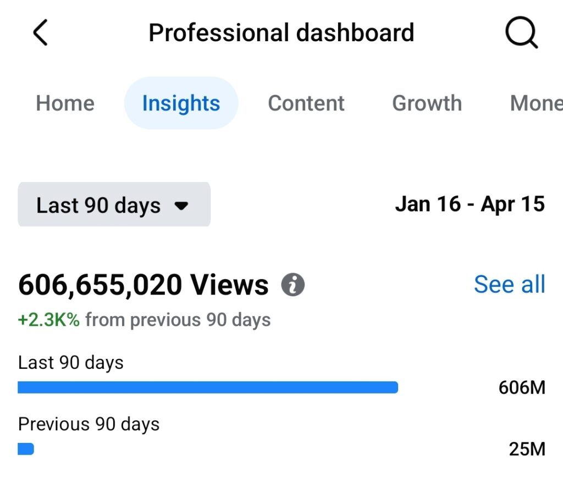Tap the green +2.3K% change text
563x493 pixels.
click(x=49, y=320)
